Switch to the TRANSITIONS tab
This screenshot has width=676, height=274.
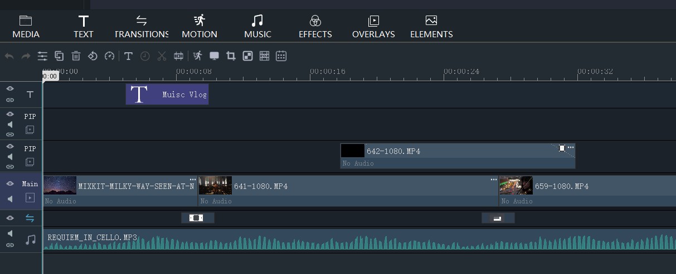click(142, 27)
